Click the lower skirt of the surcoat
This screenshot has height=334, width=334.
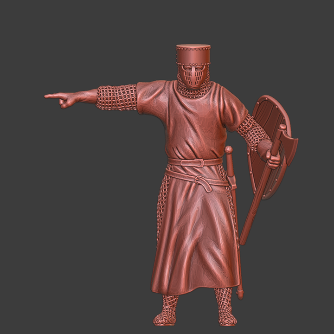tap(195, 250)
